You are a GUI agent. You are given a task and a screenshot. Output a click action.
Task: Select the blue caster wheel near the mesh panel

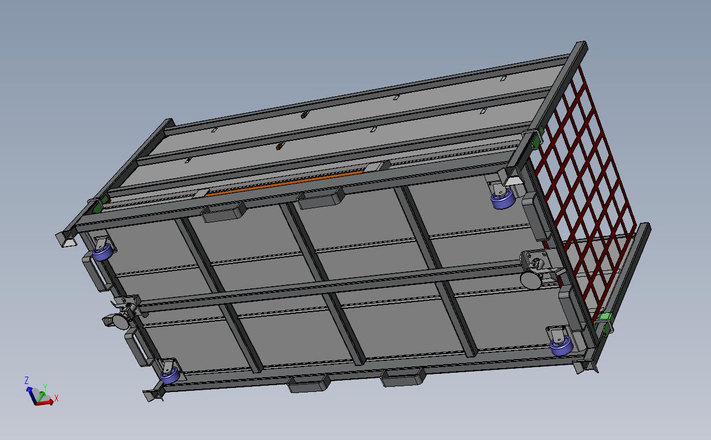point(502,199)
